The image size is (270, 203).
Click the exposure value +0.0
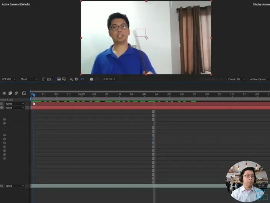pos(81,79)
